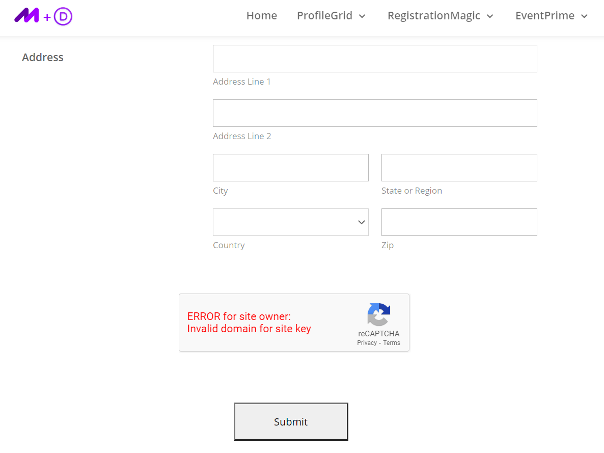Click the purple M logo icon
This screenshot has height=453, width=604.
pyautogui.click(x=25, y=16)
